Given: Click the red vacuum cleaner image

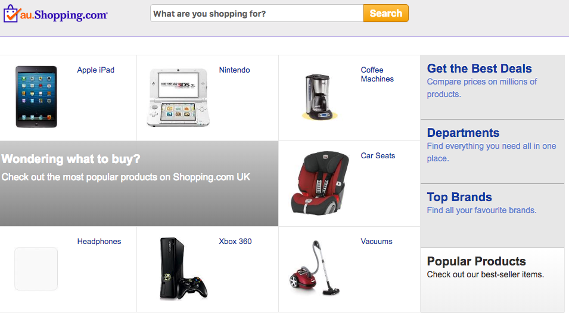Looking at the screenshot, I should (x=315, y=268).
